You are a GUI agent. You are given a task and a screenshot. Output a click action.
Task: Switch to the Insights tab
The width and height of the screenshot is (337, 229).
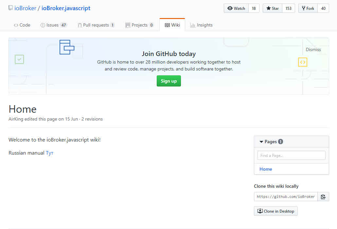click(202, 25)
